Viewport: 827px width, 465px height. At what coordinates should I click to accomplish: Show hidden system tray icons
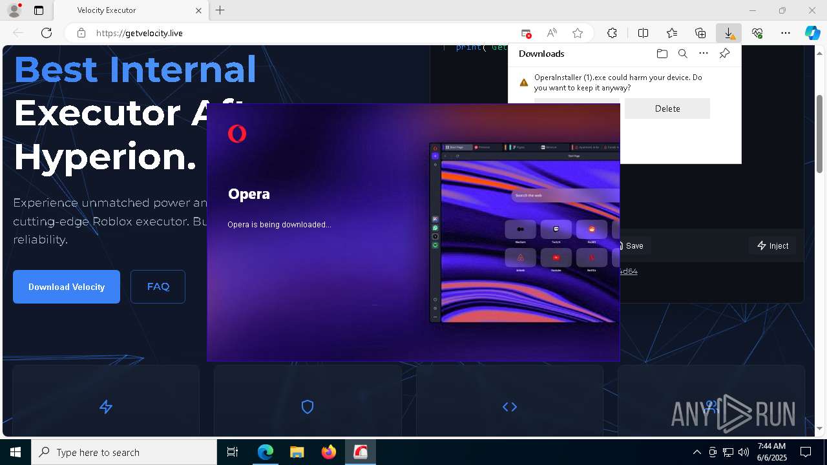pyautogui.click(x=696, y=452)
